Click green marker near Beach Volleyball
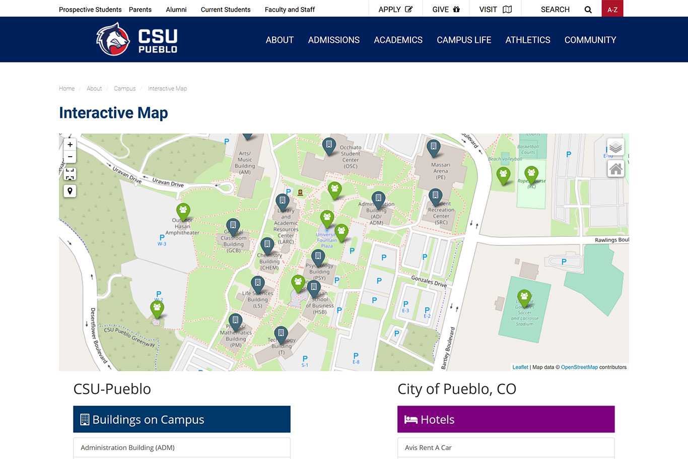Viewport: 688px width, 459px height. [x=503, y=176]
